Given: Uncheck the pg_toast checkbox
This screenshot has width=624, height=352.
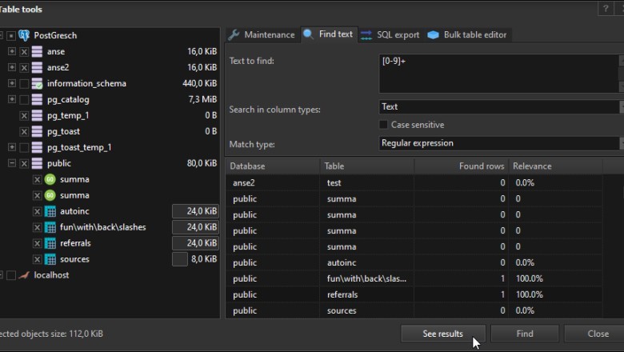Looking at the screenshot, I should pos(24,132).
